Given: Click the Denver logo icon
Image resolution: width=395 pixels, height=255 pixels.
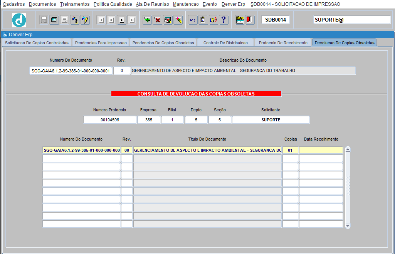Looking at the screenshot, I should pos(19,20).
